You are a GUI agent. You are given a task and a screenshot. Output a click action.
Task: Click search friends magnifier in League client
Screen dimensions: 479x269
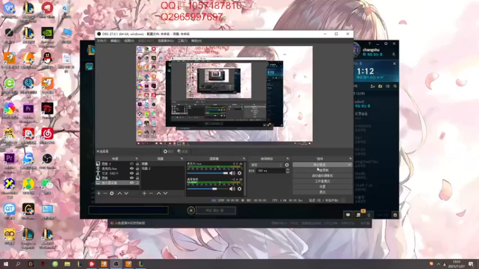tap(395, 86)
